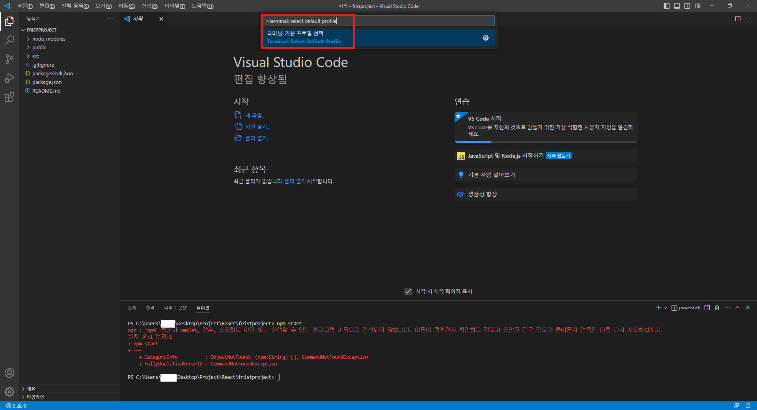This screenshot has height=410, width=757.
Task: Click the gear icon for Select Default Profile command
Action: [486, 38]
